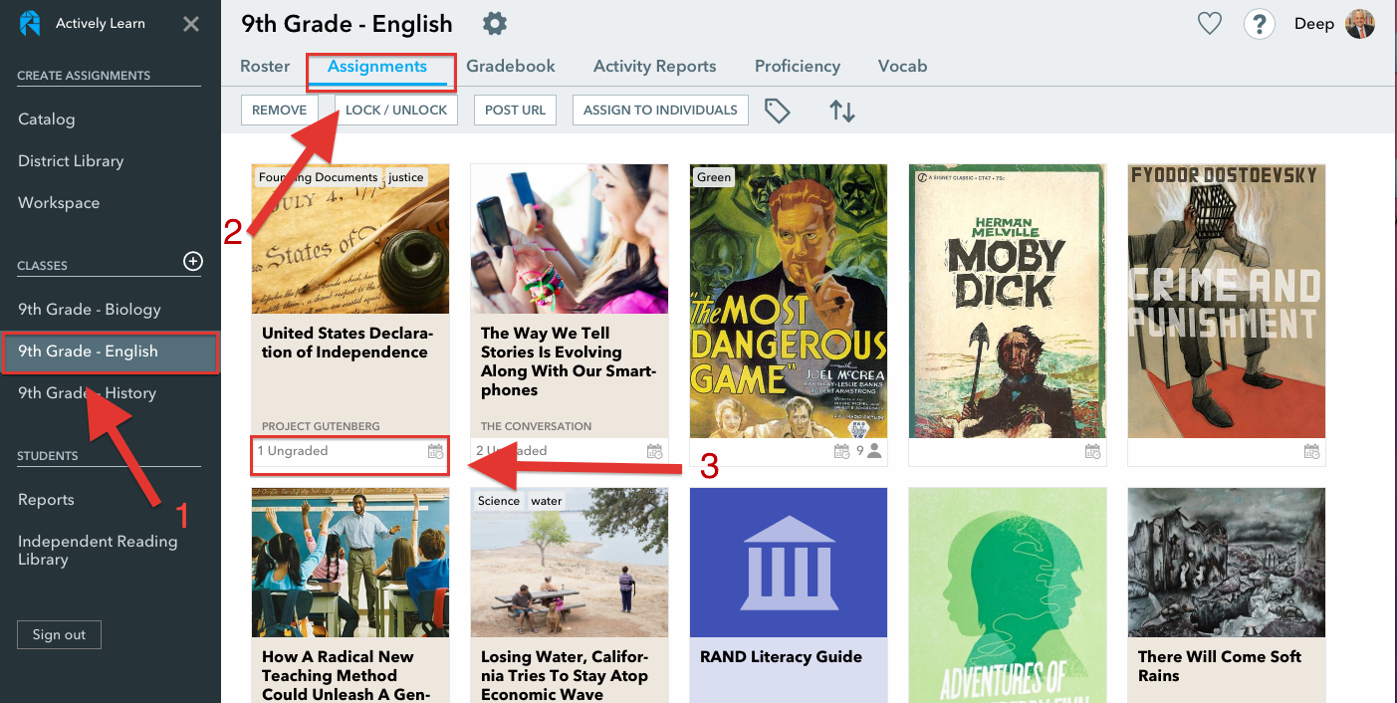Viewport: 1397px width, 703px height.
Task: Click RAND Literacy Guide title
Action: (781, 657)
